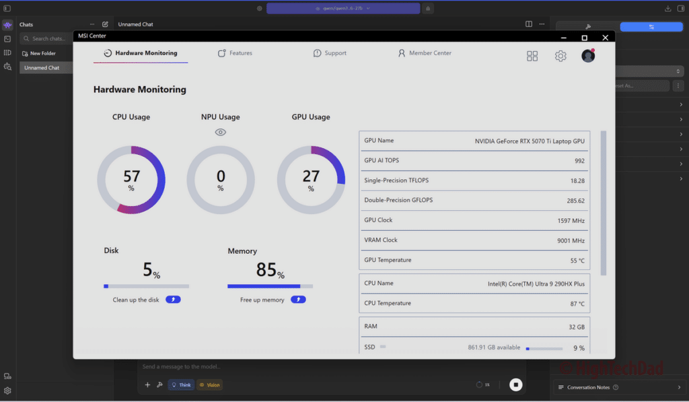Open the preset dropdown in the right panel
Viewport: 689px width, 402px height.
tap(649, 71)
